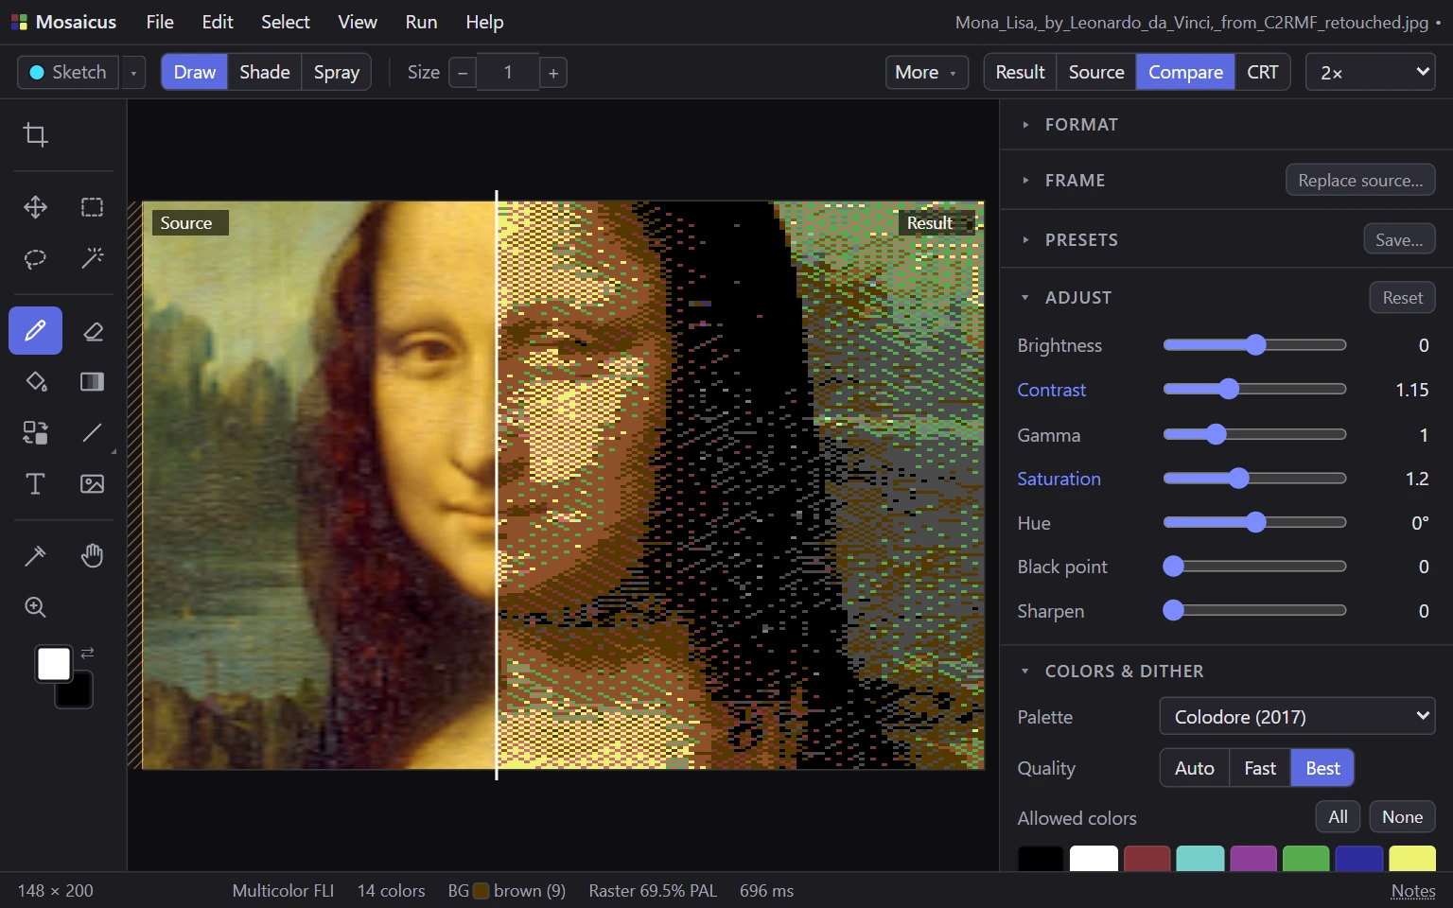Set Quality to Fast
1453x908 pixels.
(x=1260, y=768)
